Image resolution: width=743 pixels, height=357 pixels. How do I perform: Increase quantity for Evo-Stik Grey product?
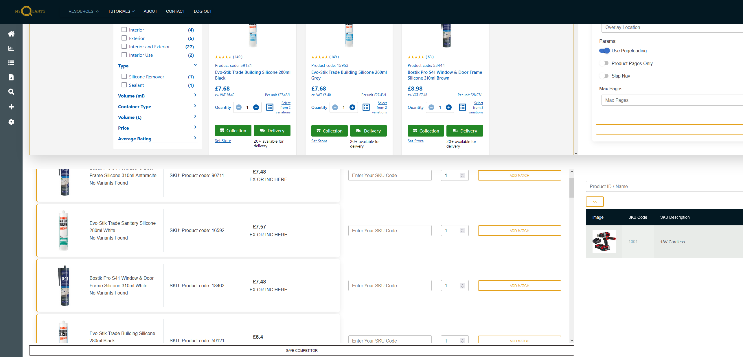tap(352, 107)
